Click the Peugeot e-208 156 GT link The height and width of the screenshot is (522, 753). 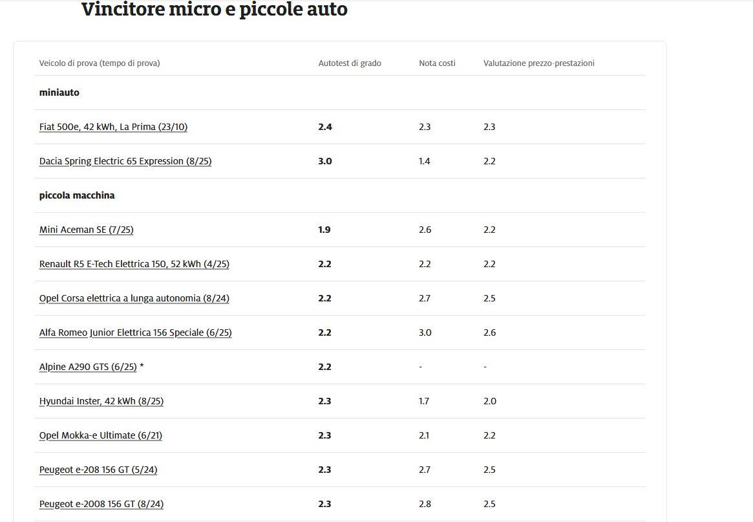point(98,470)
